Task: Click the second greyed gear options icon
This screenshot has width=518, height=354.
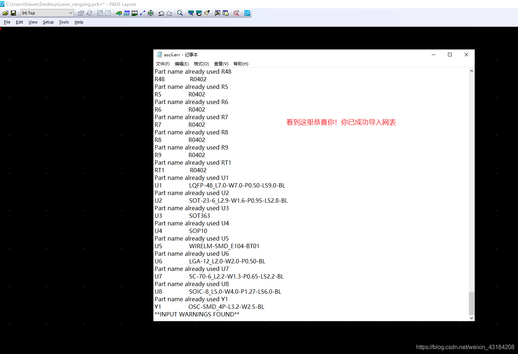Action: tap(108, 13)
